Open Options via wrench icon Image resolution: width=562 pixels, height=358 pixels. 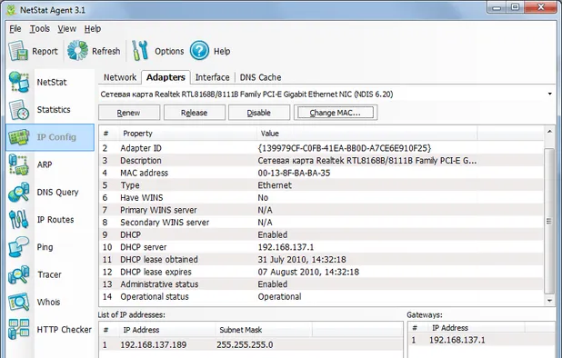pos(140,50)
